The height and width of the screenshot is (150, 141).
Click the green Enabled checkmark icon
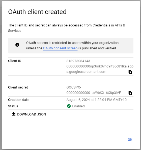click(x=69, y=106)
